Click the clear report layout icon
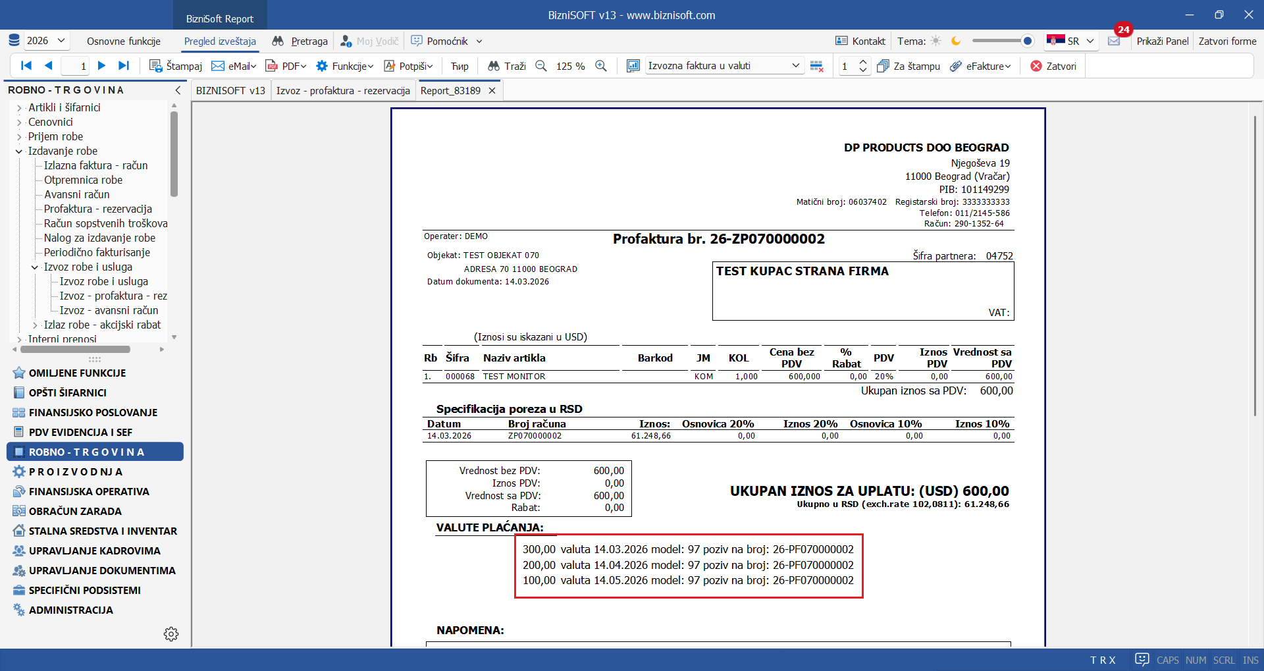 coord(817,66)
